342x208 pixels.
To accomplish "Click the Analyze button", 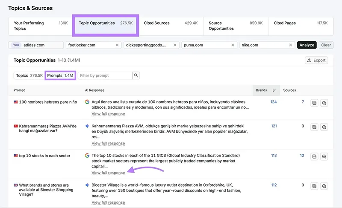I will [307, 45].
